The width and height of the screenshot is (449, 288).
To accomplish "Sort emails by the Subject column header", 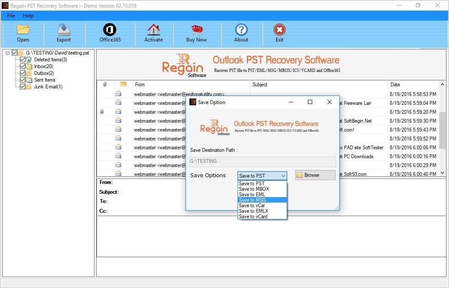I will (x=319, y=84).
